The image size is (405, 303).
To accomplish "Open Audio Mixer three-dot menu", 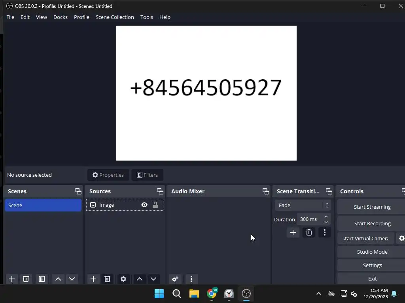I will [191, 279].
